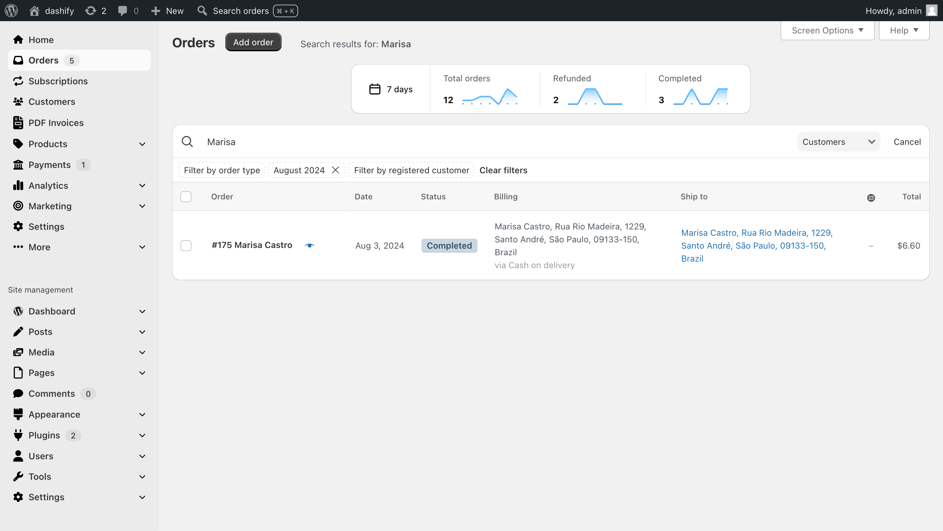The image size is (943, 531).
Task: Remove the August 2024 filter
Action: pyautogui.click(x=335, y=170)
